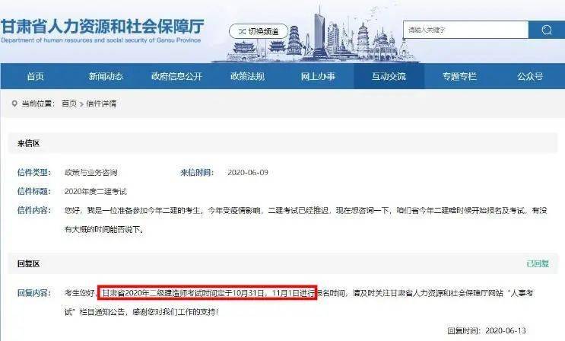This screenshot has width=565, height=341.
Task: Click the 来信区 section header
Action: (28, 143)
